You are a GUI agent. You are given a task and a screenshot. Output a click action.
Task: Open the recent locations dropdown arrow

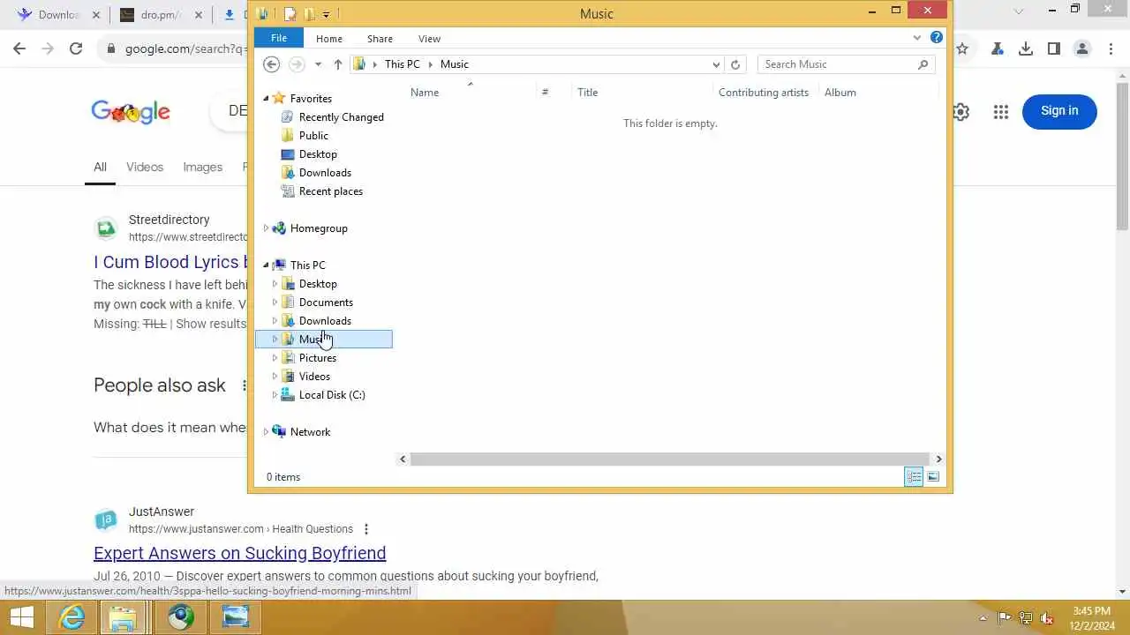coord(318,64)
